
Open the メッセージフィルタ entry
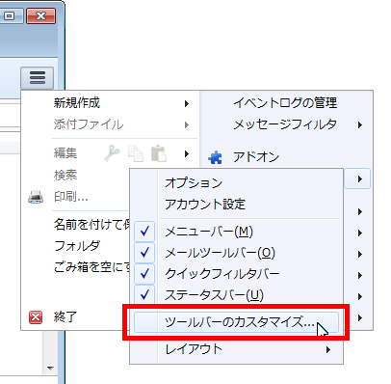tap(285, 124)
